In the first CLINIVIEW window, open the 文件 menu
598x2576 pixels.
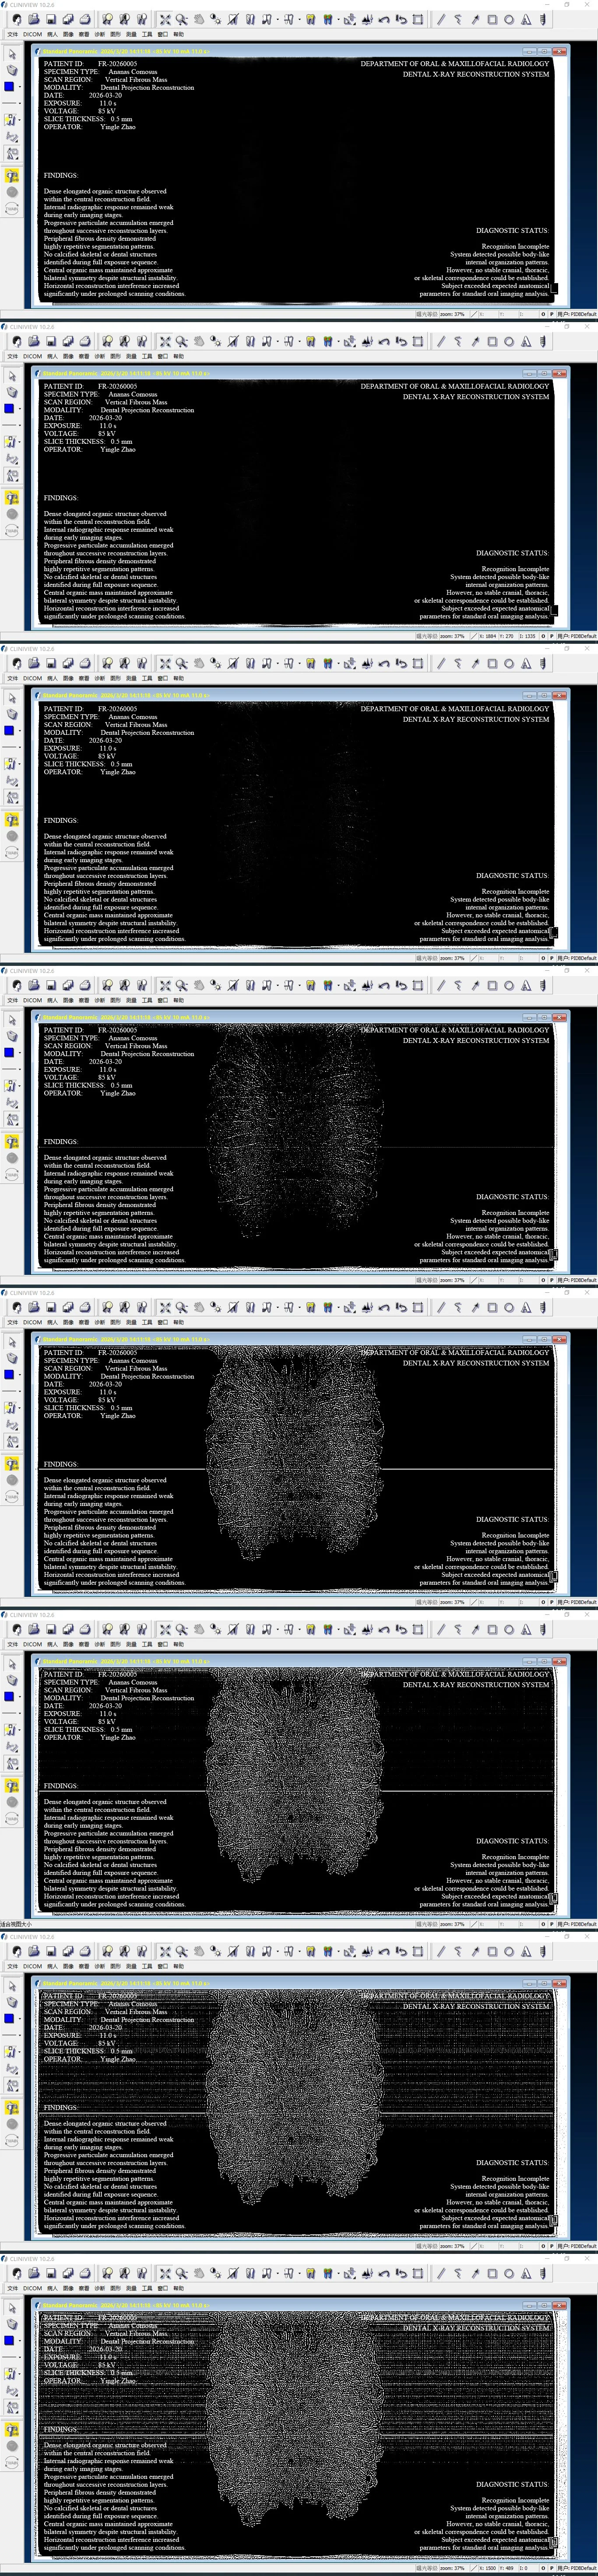point(12,34)
